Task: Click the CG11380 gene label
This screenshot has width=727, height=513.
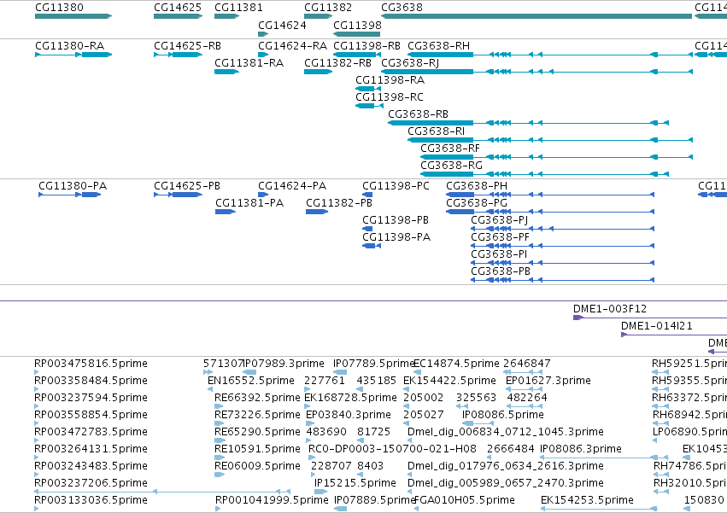Action: pos(59,8)
